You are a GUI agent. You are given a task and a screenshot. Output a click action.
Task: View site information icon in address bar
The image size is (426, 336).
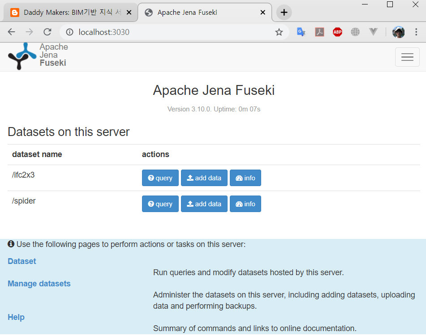pos(69,32)
